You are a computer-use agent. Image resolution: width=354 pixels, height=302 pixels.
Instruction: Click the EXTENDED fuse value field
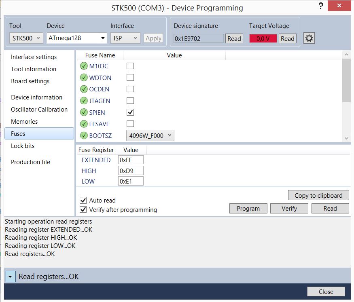(131, 160)
